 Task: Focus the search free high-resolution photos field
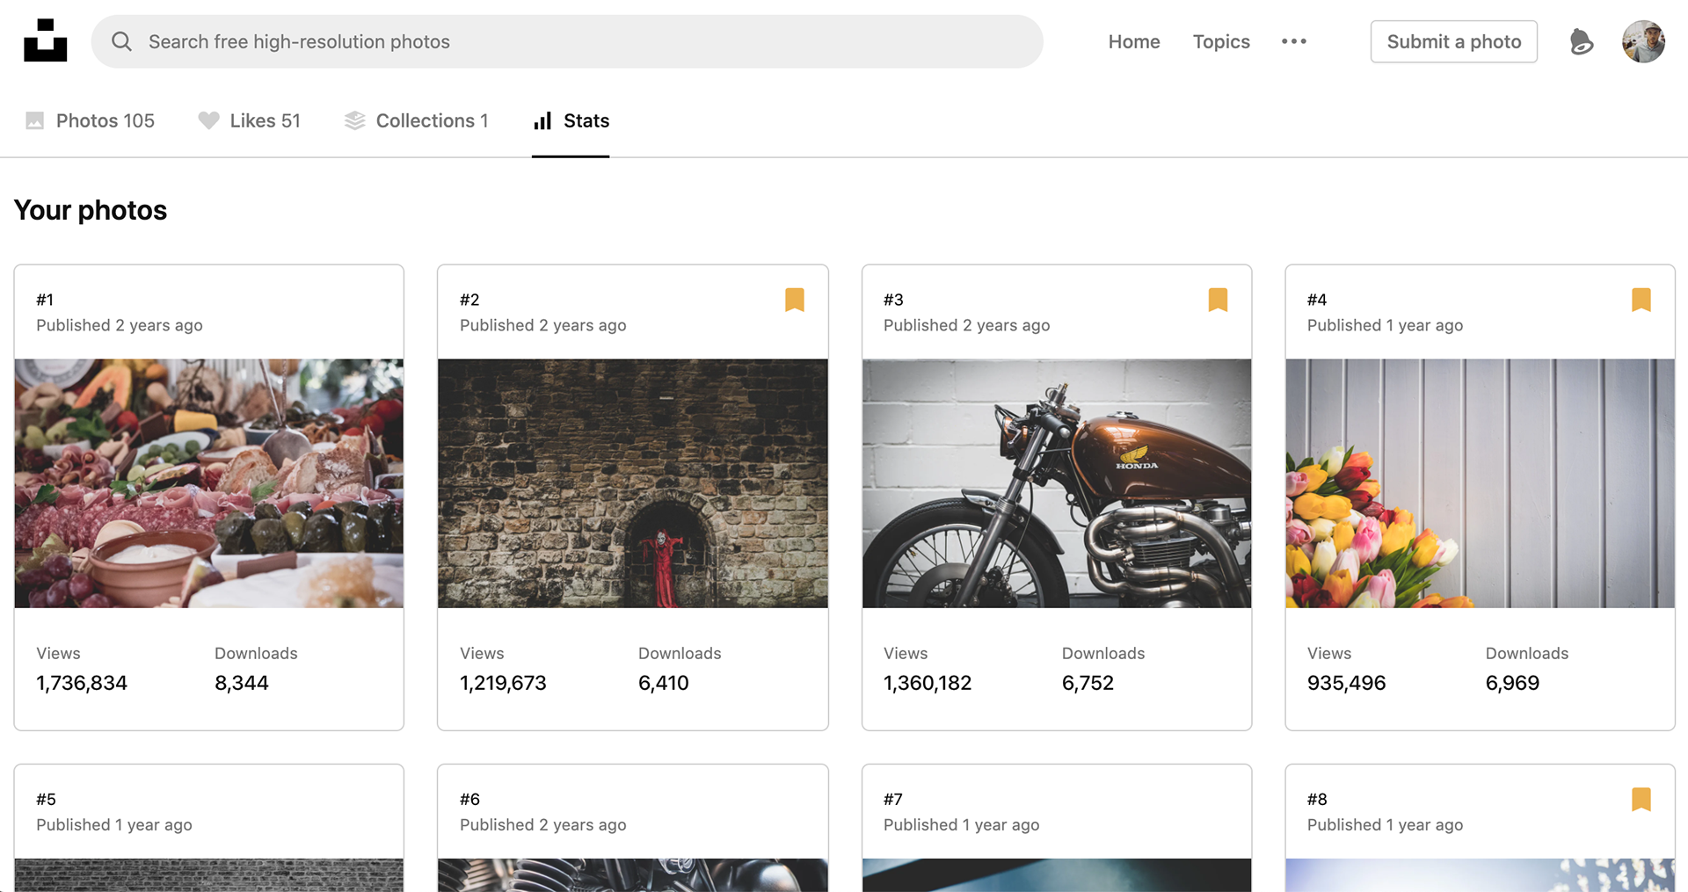point(567,41)
